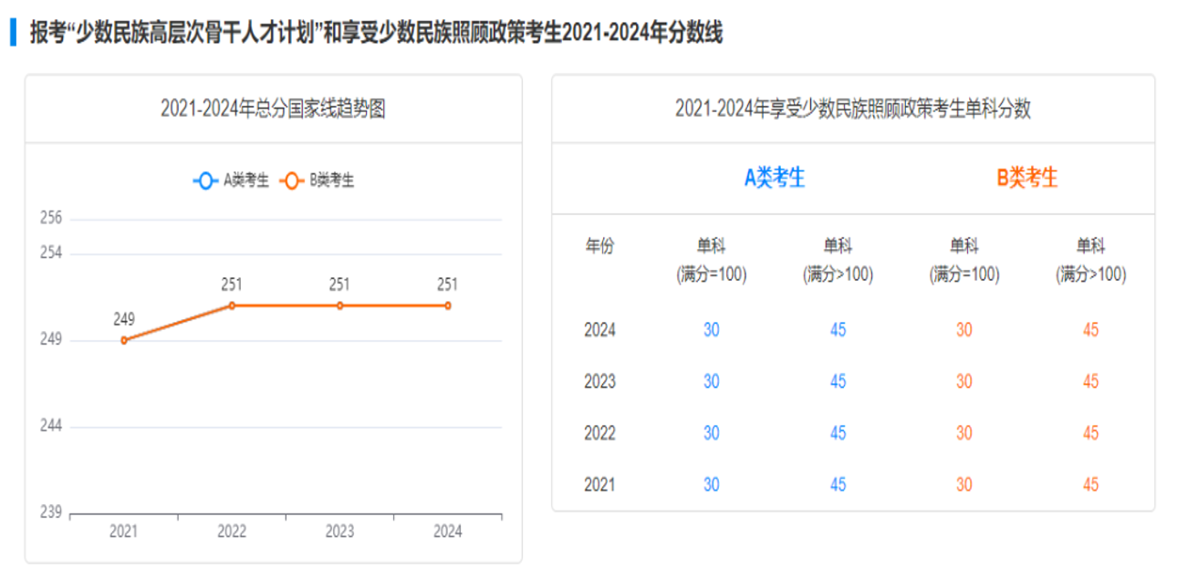Select the orange B类考生 table header
Screen dimensions: 1177x579
[x=1027, y=178]
